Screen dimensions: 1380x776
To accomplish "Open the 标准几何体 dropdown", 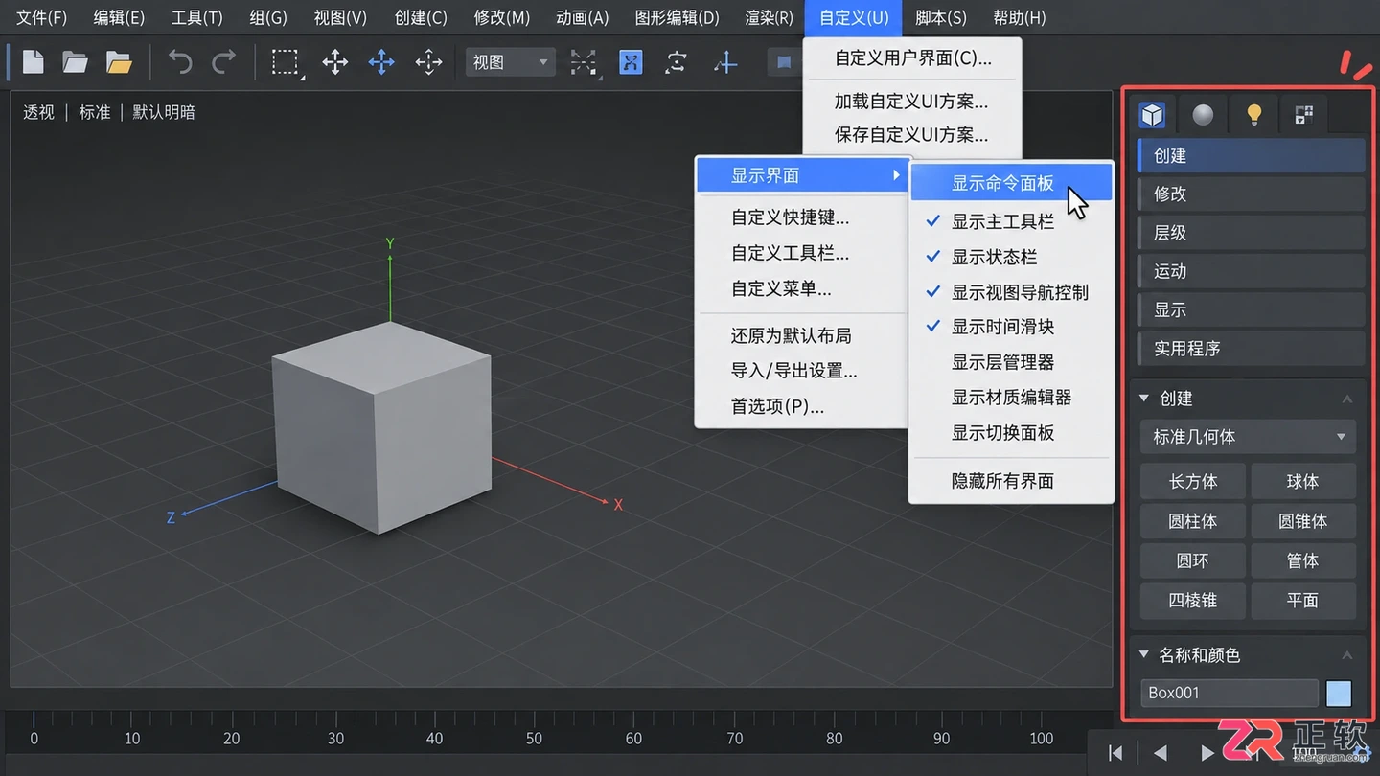I will pyautogui.click(x=1248, y=437).
